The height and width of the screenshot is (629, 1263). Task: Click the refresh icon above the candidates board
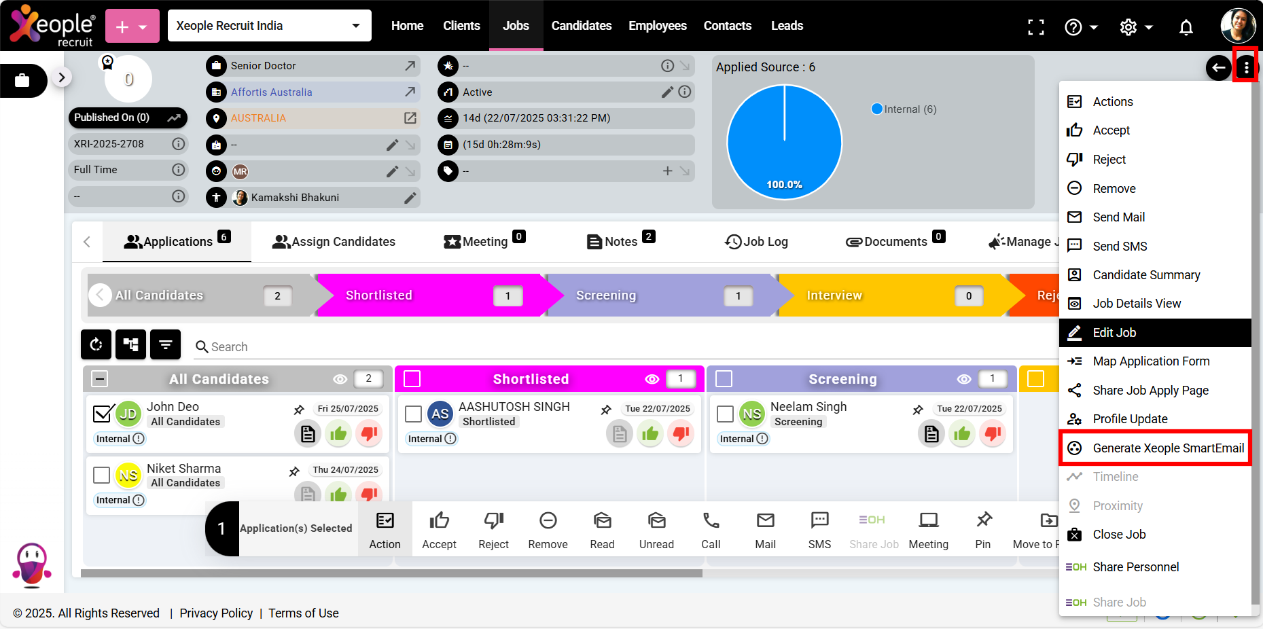[x=96, y=344]
